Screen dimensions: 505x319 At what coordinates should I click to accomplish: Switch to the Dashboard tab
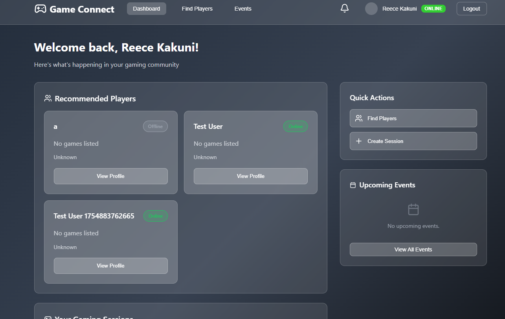pos(146,9)
